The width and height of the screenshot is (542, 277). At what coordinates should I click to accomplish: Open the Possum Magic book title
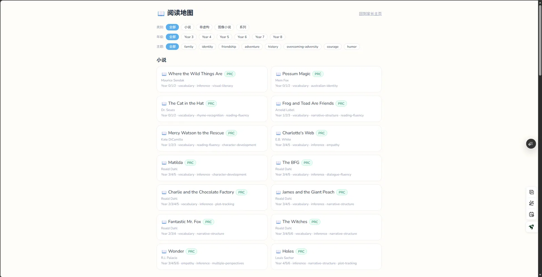[296, 74]
